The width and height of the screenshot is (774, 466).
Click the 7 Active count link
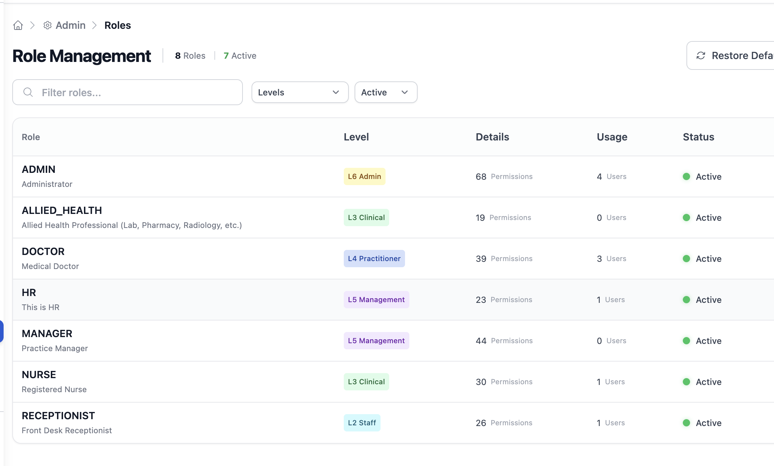[240, 55]
